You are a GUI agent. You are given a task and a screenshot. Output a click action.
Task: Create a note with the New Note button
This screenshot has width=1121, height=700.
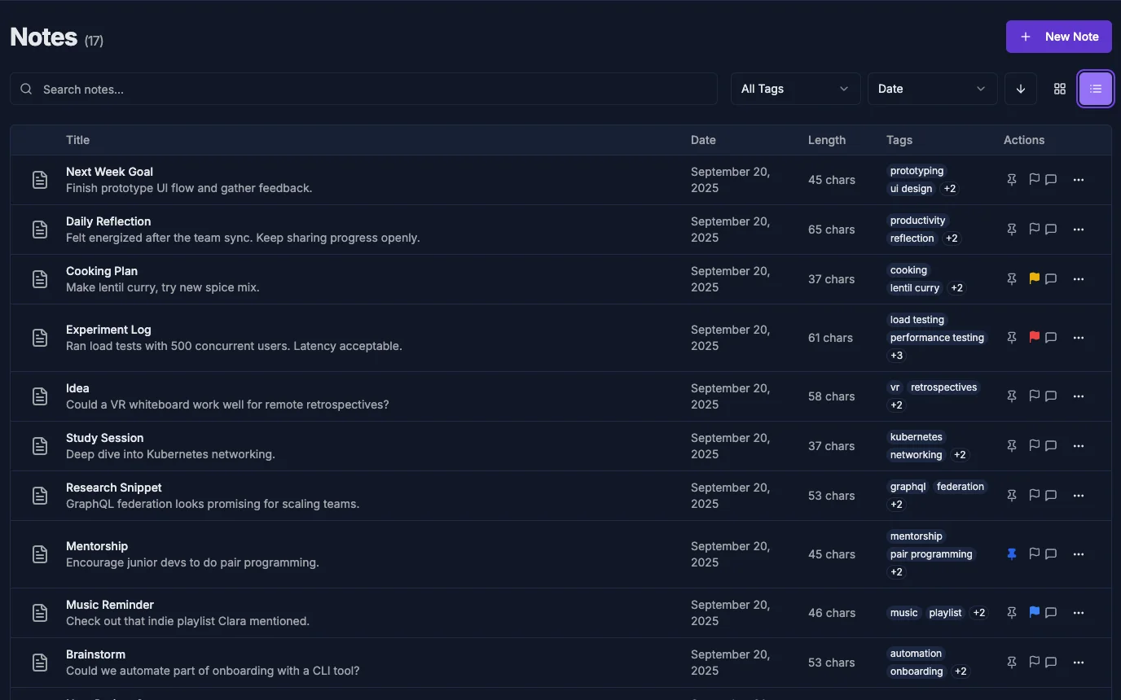[1058, 36]
